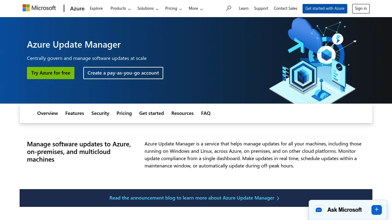Open the Learn link

(x=244, y=9)
